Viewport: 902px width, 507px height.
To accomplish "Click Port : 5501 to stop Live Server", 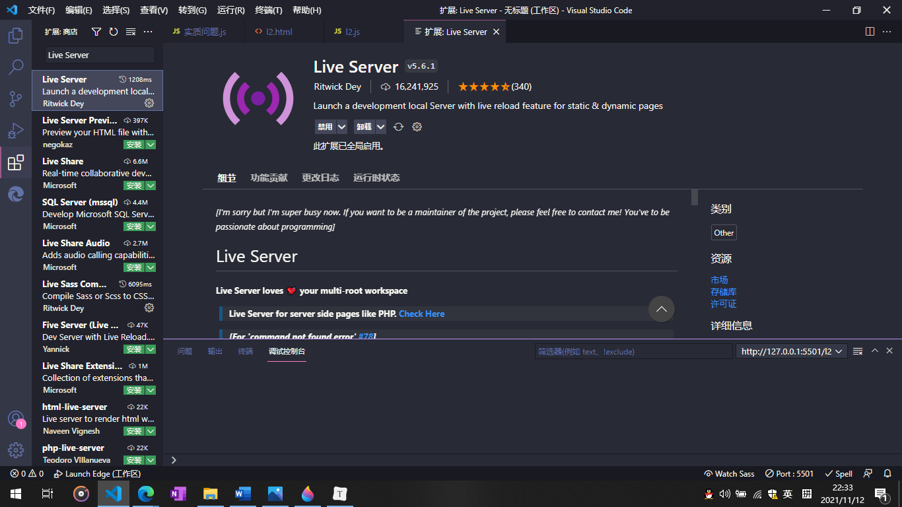I will 788,473.
